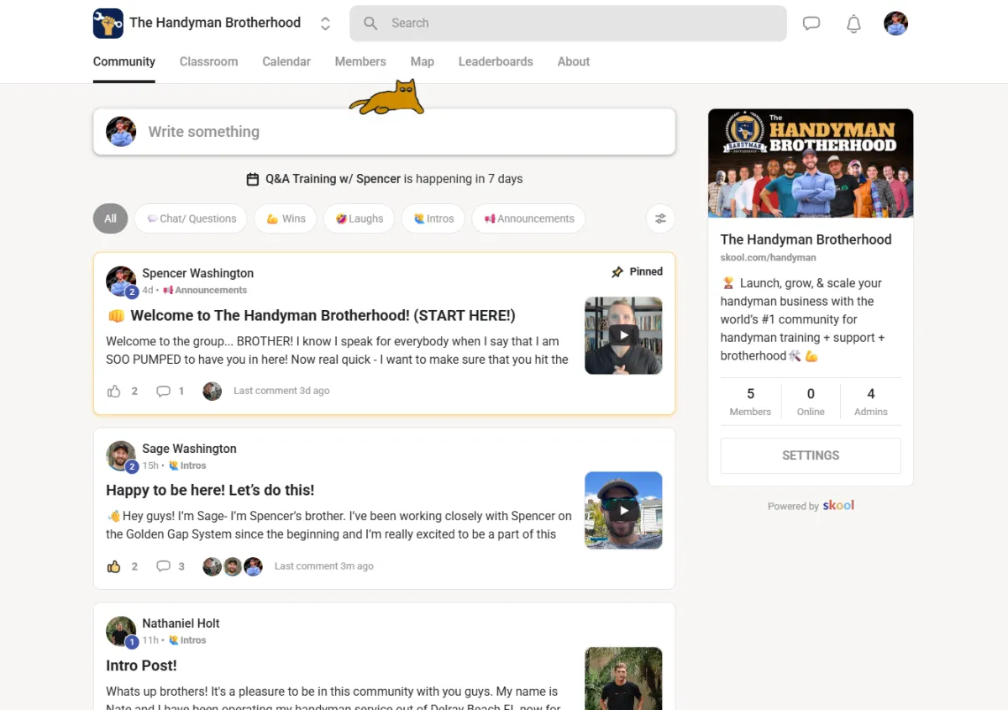The height and width of the screenshot is (710, 1008).
Task: Filter posts by Laughs category
Action: (x=359, y=218)
